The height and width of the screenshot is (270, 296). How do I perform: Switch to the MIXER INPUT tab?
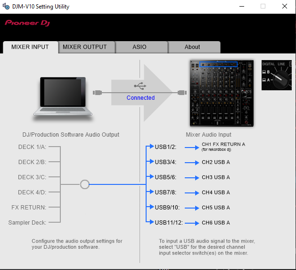(30, 47)
